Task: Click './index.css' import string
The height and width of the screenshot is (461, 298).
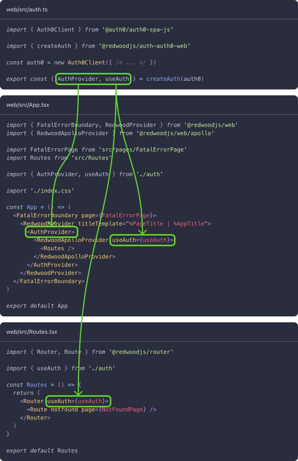Action: coord(52,191)
